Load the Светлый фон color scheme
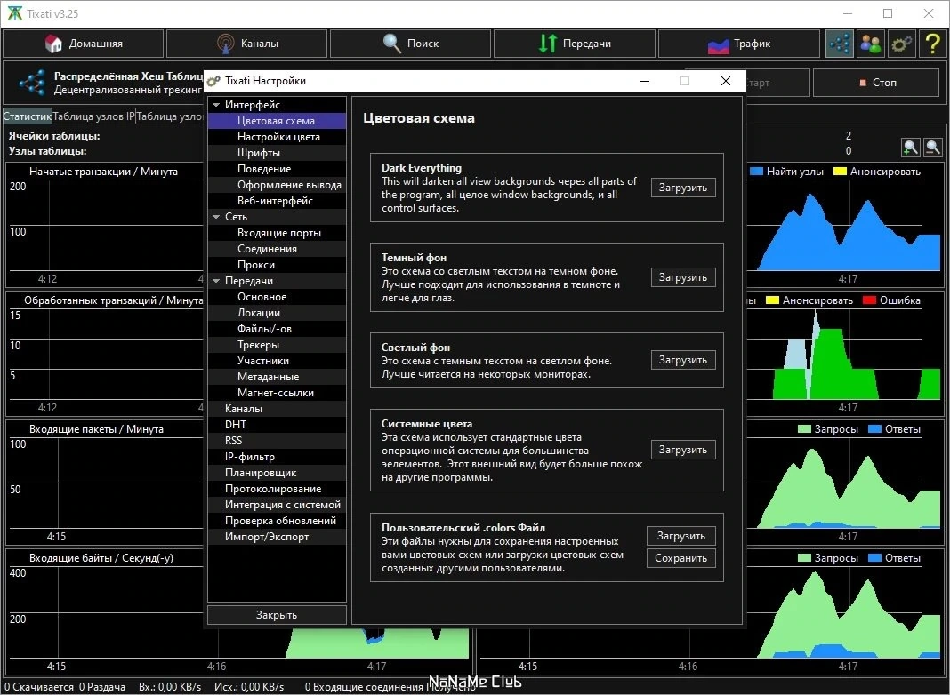Viewport: 950px width, 695px height. pos(683,360)
